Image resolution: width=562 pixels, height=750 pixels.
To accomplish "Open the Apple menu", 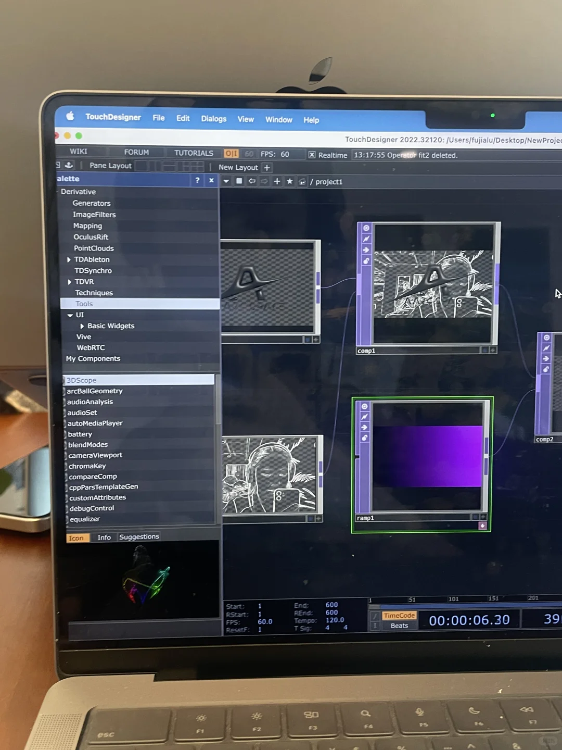I will coord(70,116).
